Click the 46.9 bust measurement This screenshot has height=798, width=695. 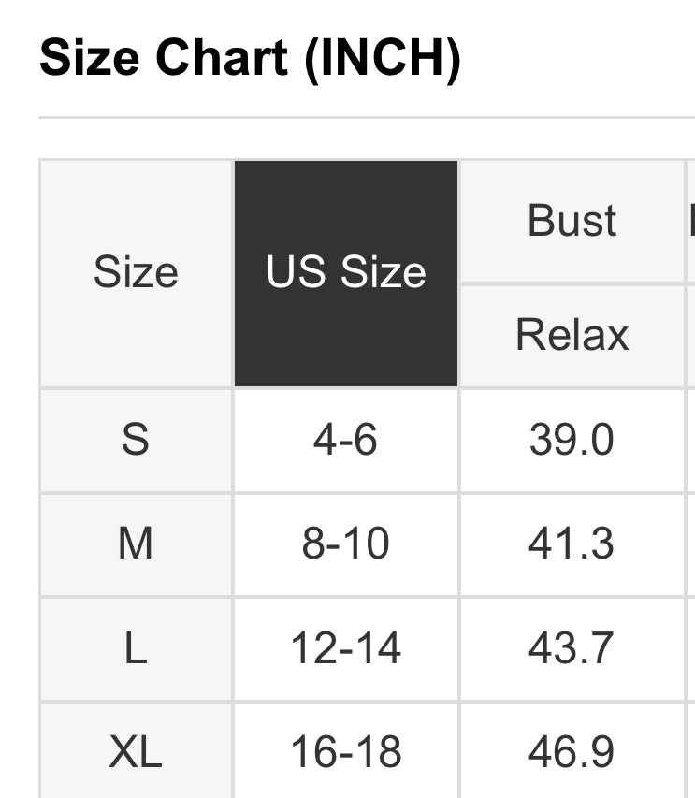point(572,751)
